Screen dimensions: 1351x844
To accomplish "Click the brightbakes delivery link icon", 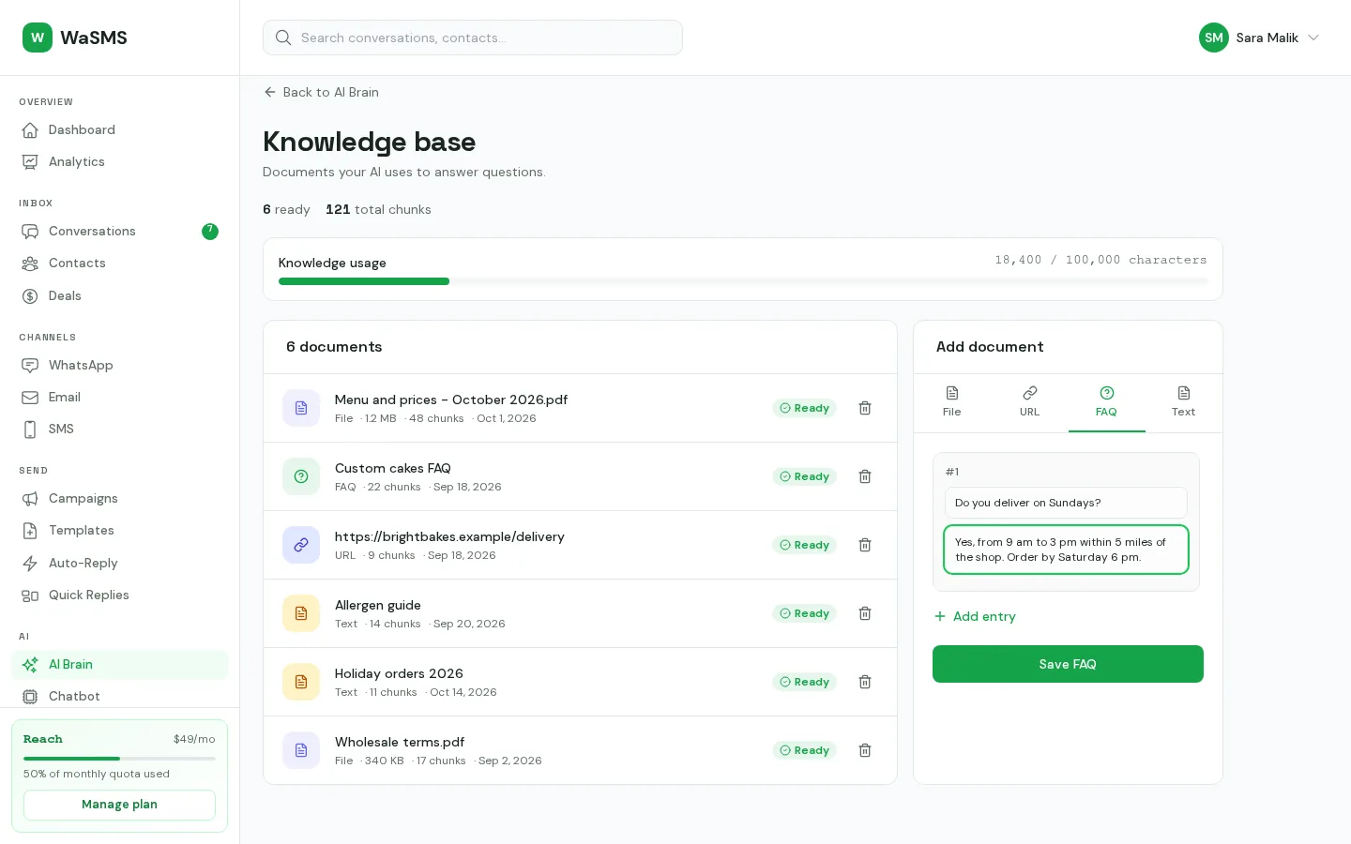I will 301,545.
